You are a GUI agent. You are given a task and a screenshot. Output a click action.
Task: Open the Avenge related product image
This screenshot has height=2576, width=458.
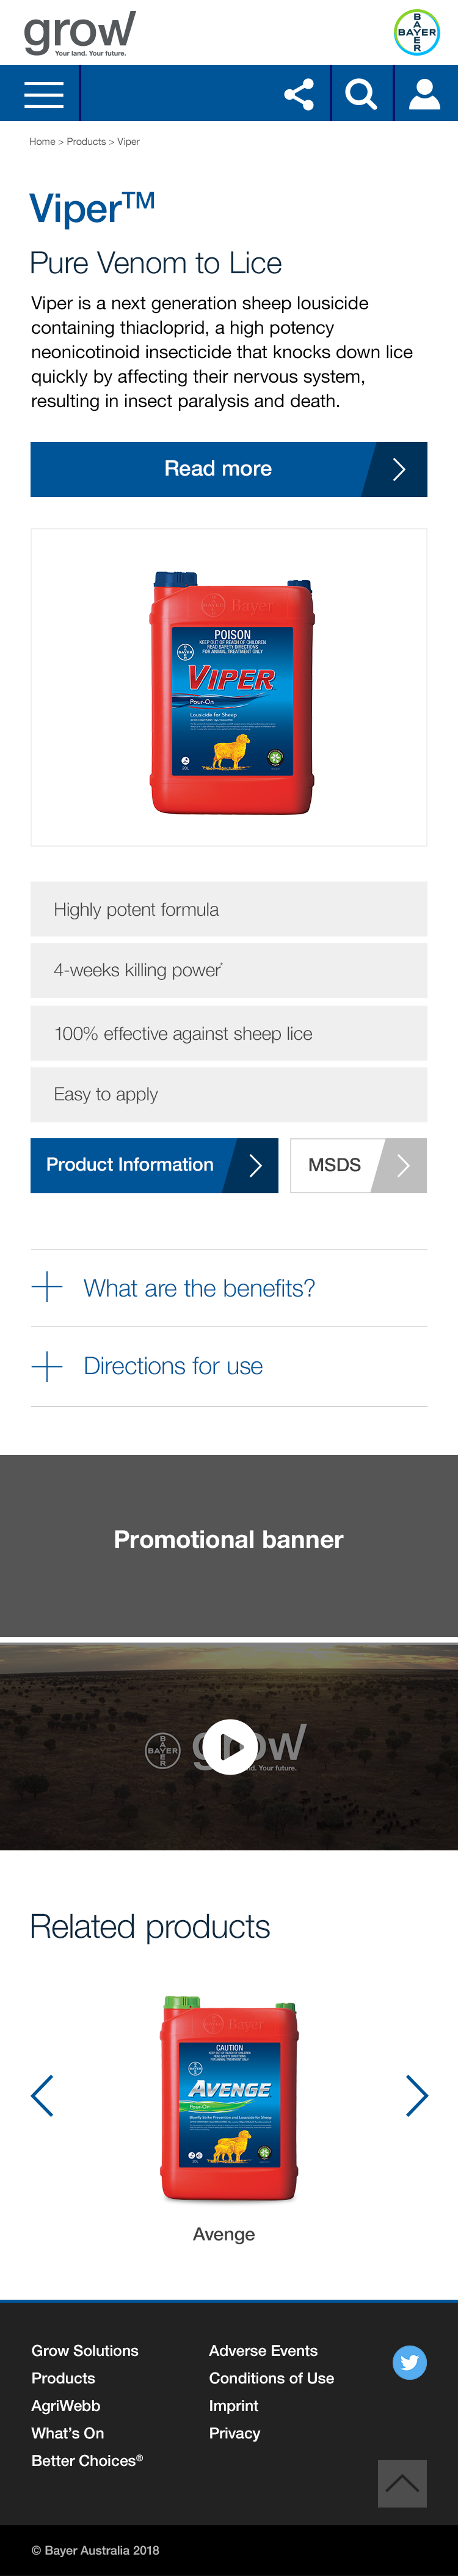tap(229, 2097)
